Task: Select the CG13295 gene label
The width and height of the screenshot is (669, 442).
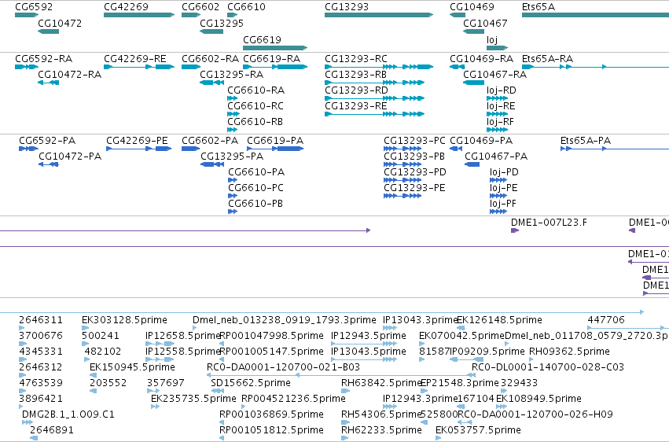Action: coord(222,24)
